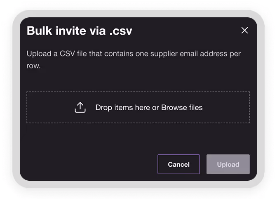Select the Cancel button

[178, 164]
